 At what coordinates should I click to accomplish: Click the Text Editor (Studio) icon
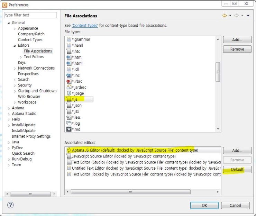(69, 162)
